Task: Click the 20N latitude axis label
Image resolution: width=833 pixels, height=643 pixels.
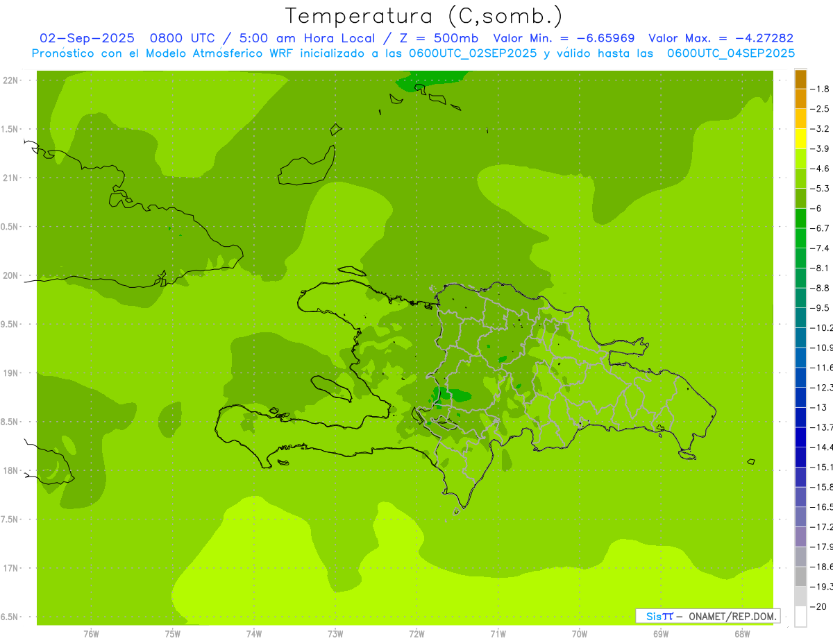Action: [10, 275]
